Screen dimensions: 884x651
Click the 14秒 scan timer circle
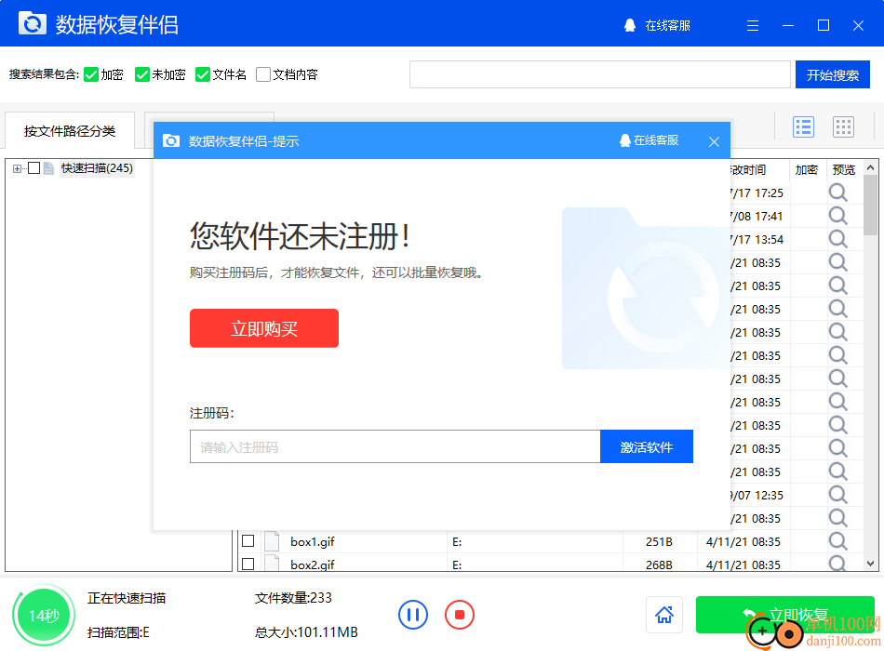click(x=44, y=615)
